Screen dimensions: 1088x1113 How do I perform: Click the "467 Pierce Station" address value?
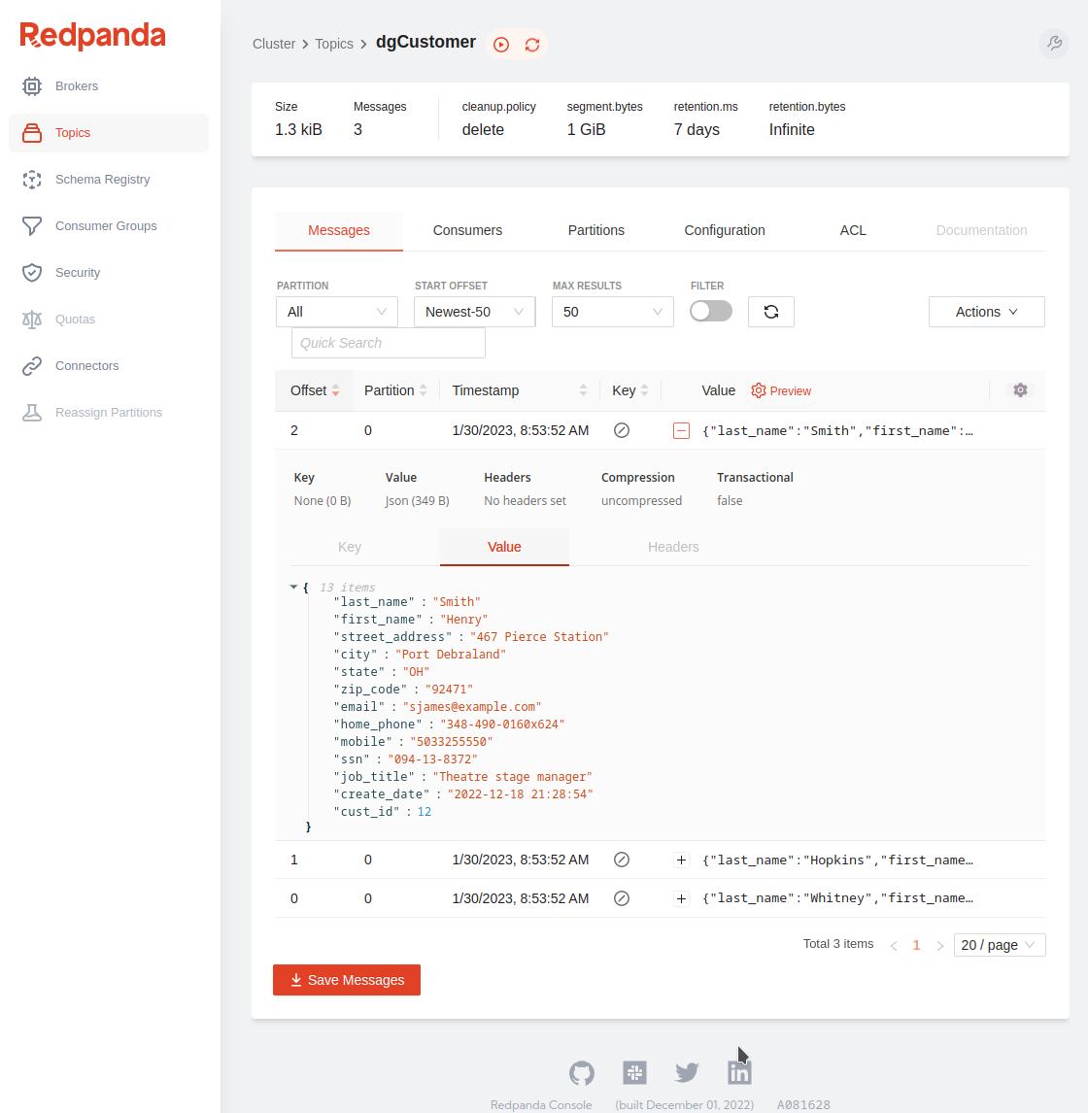[539, 637]
